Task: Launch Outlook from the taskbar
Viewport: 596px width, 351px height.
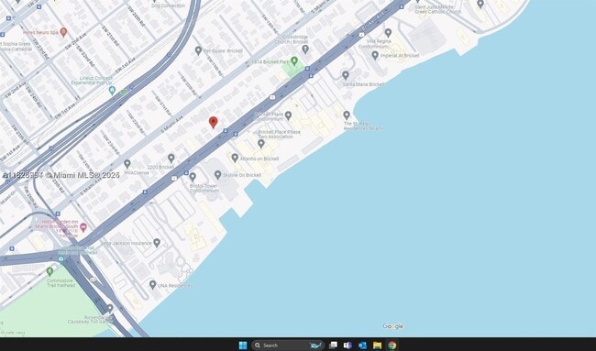Action: [x=362, y=346]
